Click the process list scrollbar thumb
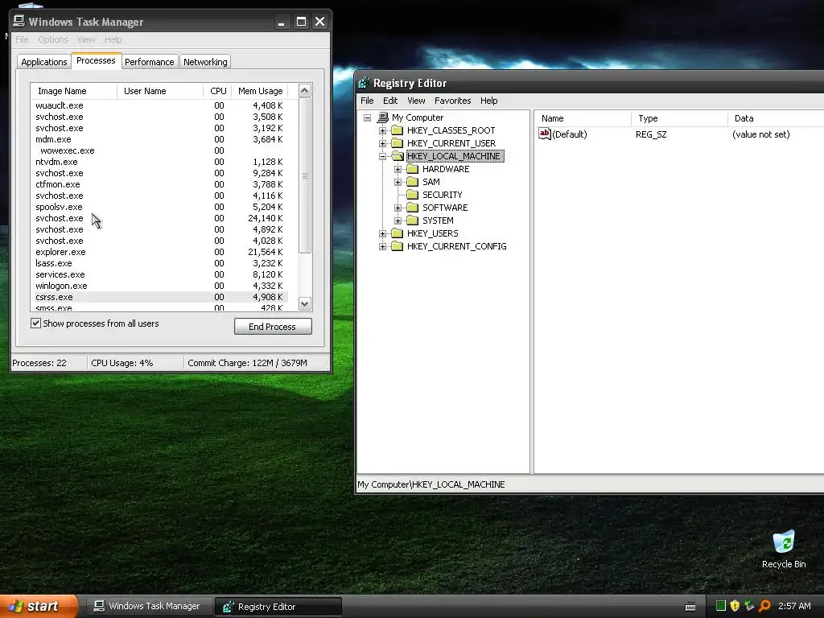824x618 pixels. [x=305, y=175]
